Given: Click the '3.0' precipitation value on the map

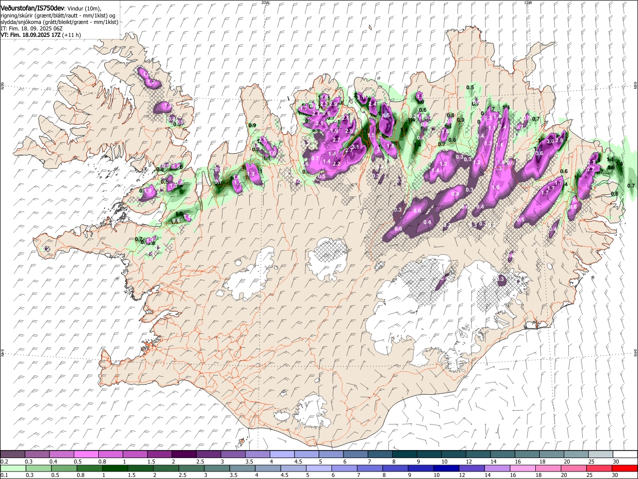Looking at the screenshot, I should (x=550, y=141).
